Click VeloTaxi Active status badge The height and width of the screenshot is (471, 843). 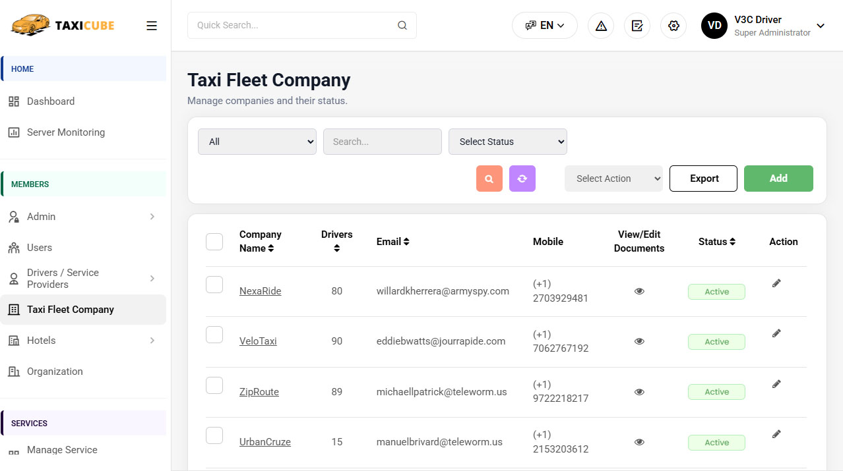716,342
